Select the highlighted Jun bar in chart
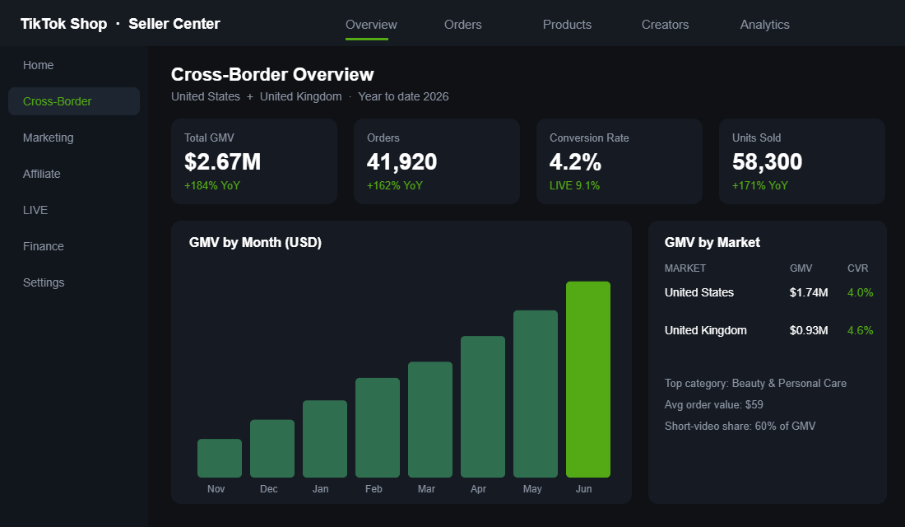Screen dimensions: 905x527 click(588, 380)
